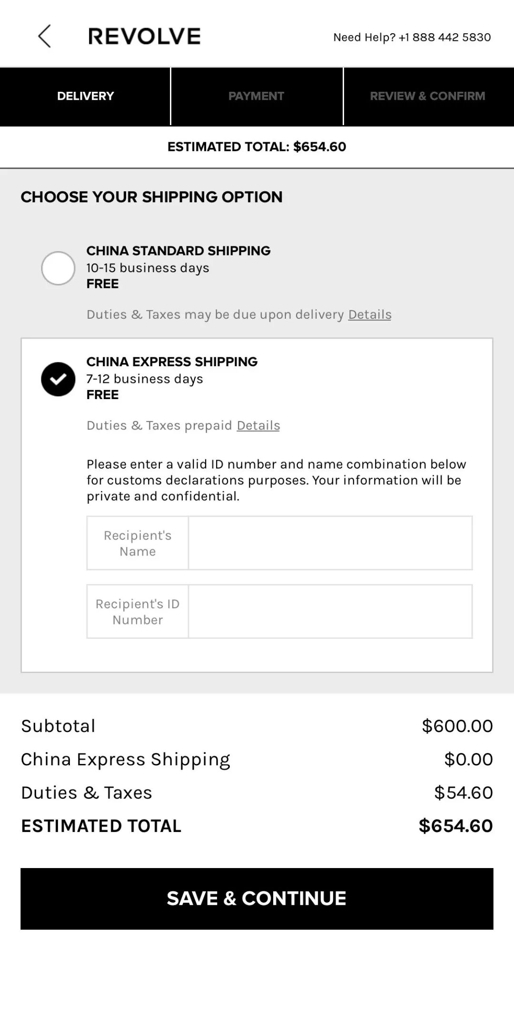Tap the bold $654.60 total in summary
The width and height of the screenshot is (514, 1016).
click(455, 826)
